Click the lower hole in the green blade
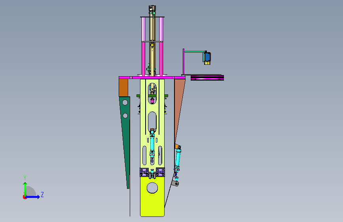Viewport: 343px width, 222px height. [x=125, y=116]
